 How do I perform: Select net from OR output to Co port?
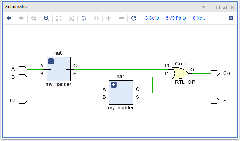click(x=201, y=73)
